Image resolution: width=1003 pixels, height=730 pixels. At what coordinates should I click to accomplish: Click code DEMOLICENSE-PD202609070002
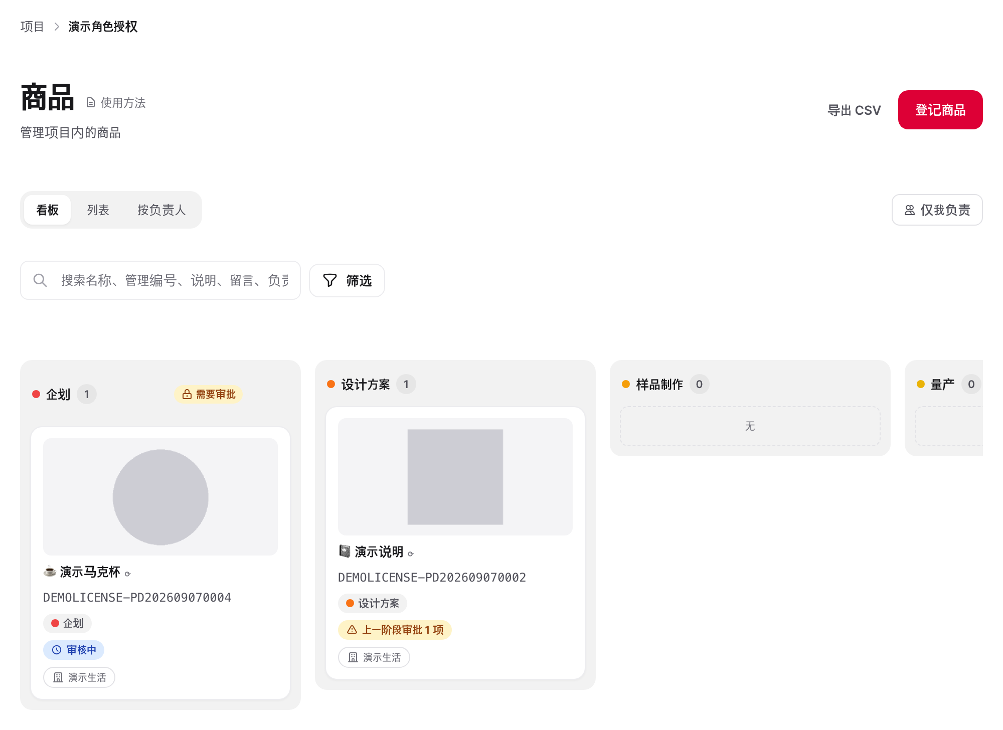coord(432,578)
